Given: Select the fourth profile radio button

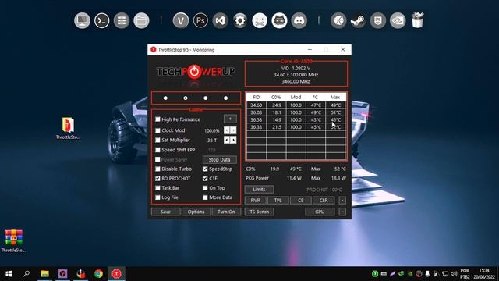Looking at the screenshot, I should coord(225,98).
